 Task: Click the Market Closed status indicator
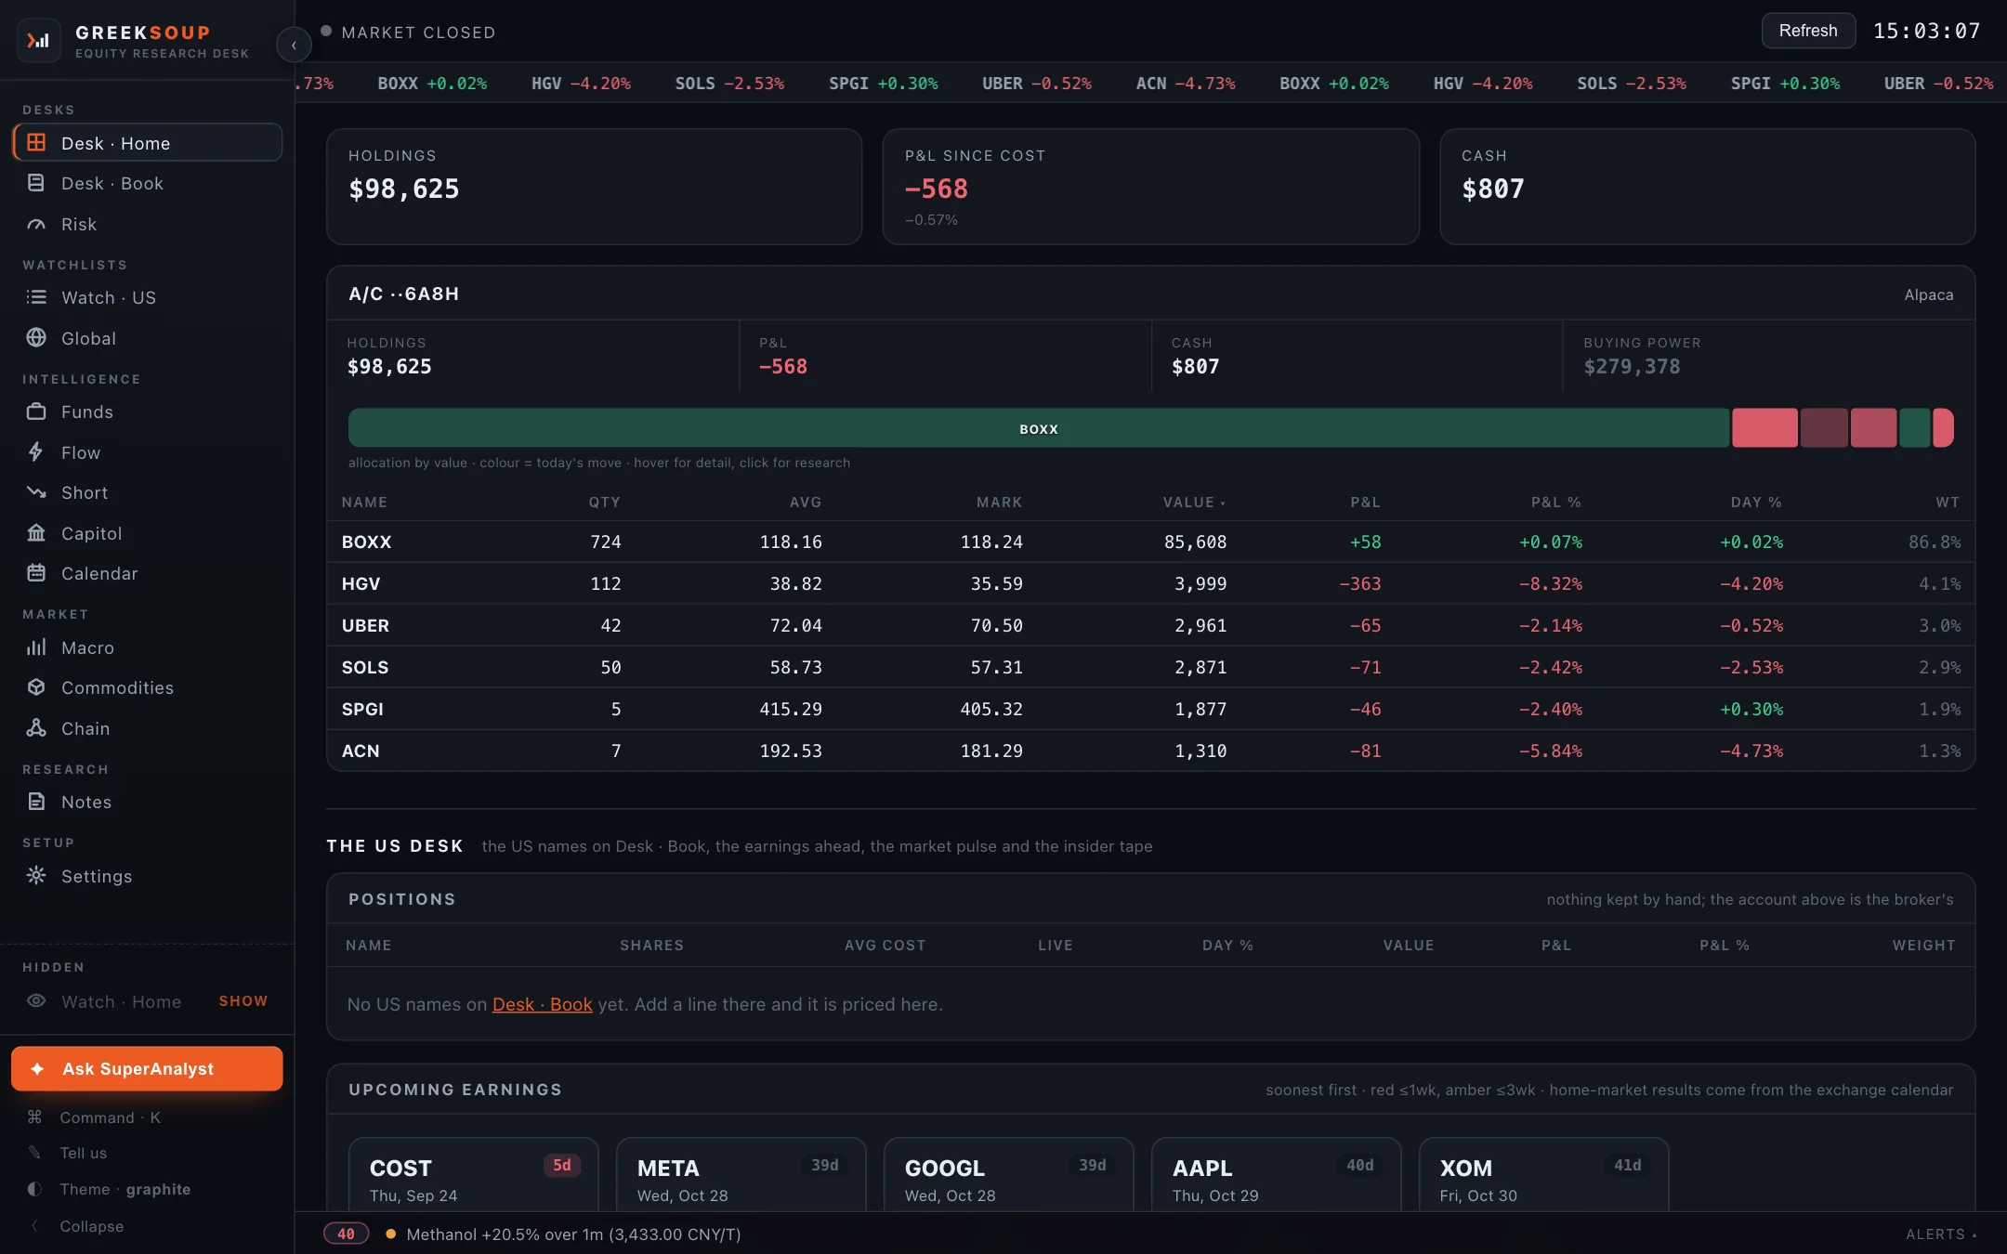tap(408, 33)
